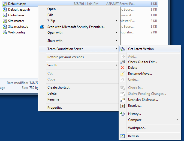Select Check Out for Edit...

pyautogui.click(x=150, y=62)
